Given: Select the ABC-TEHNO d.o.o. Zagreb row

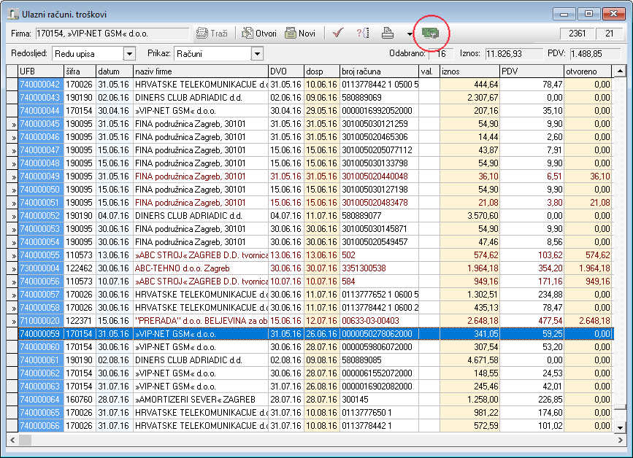Looking at the screenshot, I should pyautogui.click(x=310, y=268).
